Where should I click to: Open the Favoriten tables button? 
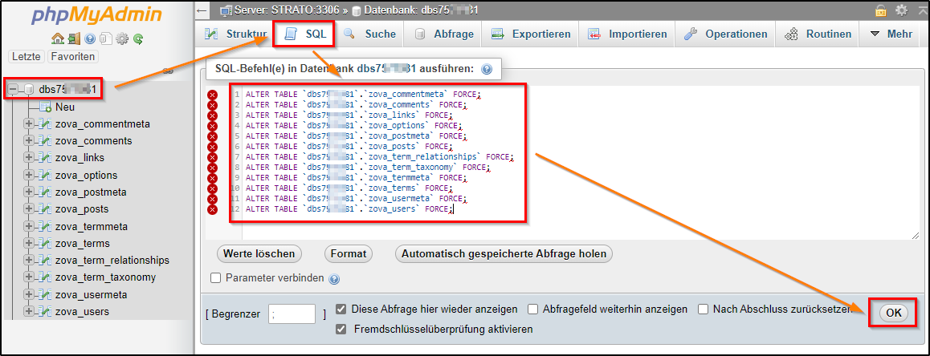pyautogui.click(x=73, y=56)
